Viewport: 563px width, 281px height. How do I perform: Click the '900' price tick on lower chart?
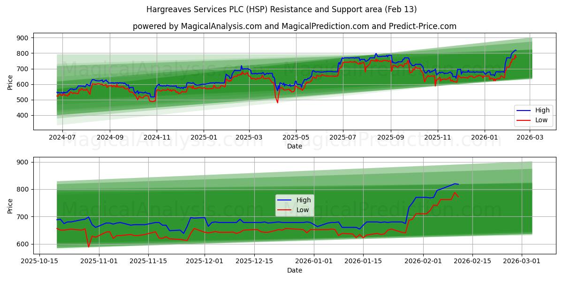[x=23, y=162]
